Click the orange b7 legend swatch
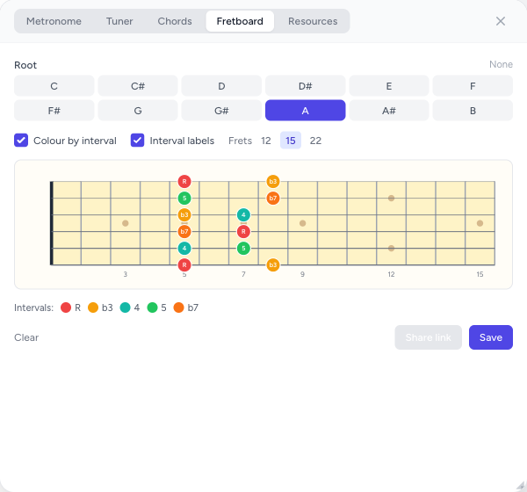 179,307
